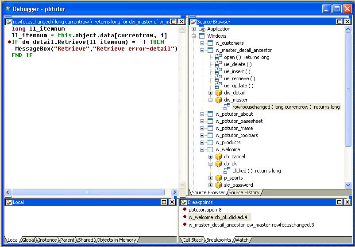Toggle the breakpoint dot on the IF dw_detail.Retrieve line
Screen dimensions: 355x247
[x=9, y=42]
